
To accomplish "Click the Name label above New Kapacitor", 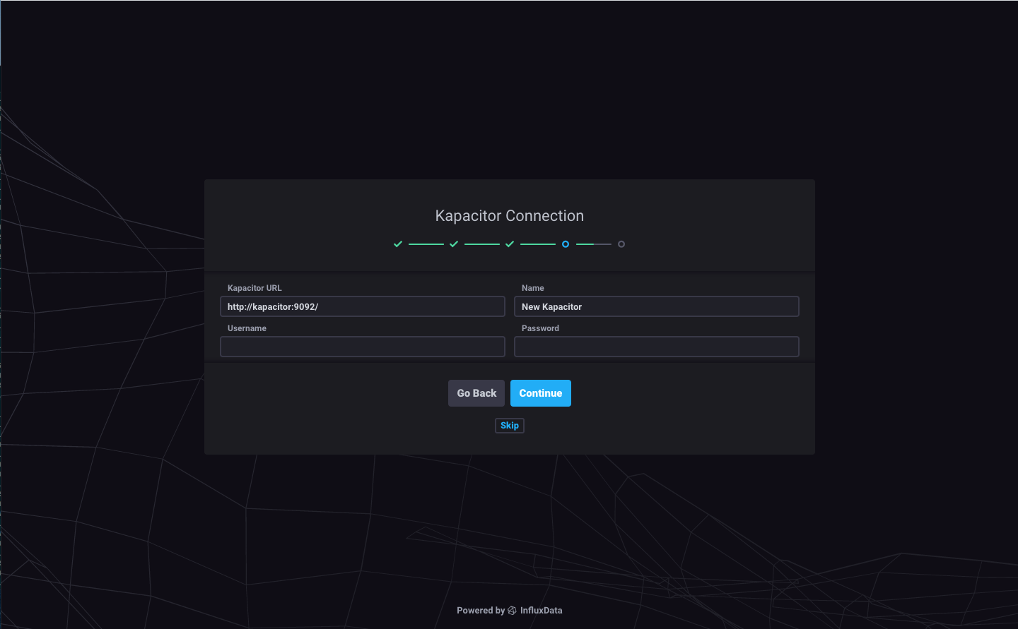I will click(x=533, y=288).
